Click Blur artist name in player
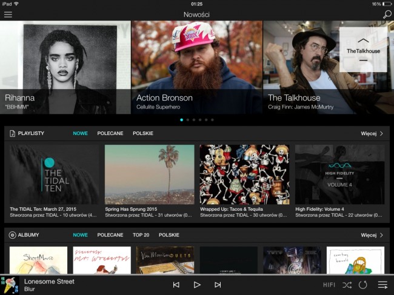 [x=30, y=289]
